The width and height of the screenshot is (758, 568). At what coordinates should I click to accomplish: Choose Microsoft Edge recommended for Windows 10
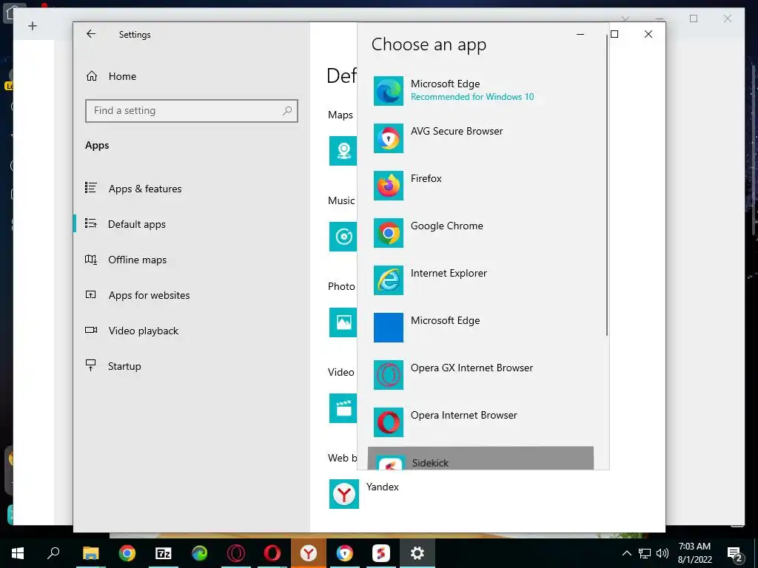pyautogui.click(x=480, y=90)
